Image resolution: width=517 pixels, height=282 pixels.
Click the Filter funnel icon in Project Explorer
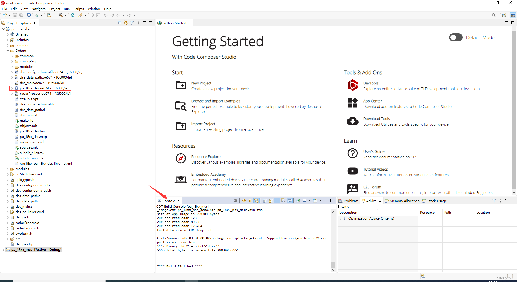pos(132,23)
